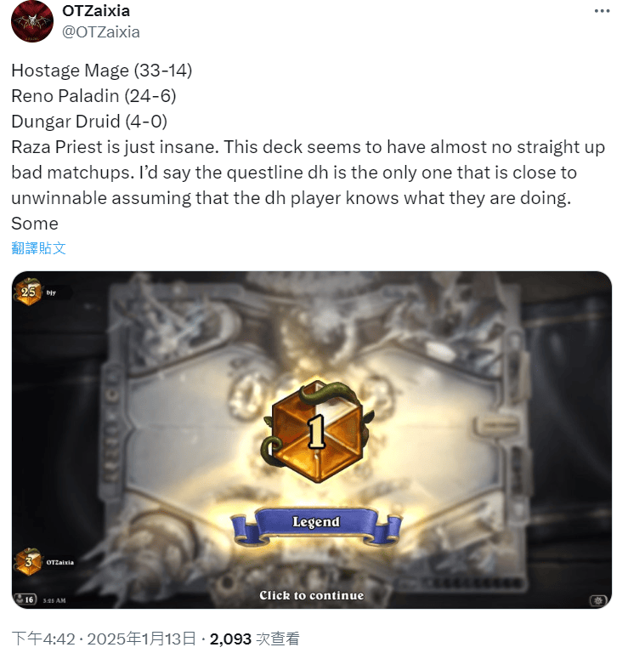628x653 pixels.
Task: Click the spectator count 16 icon
Action: tap(25, 599)
